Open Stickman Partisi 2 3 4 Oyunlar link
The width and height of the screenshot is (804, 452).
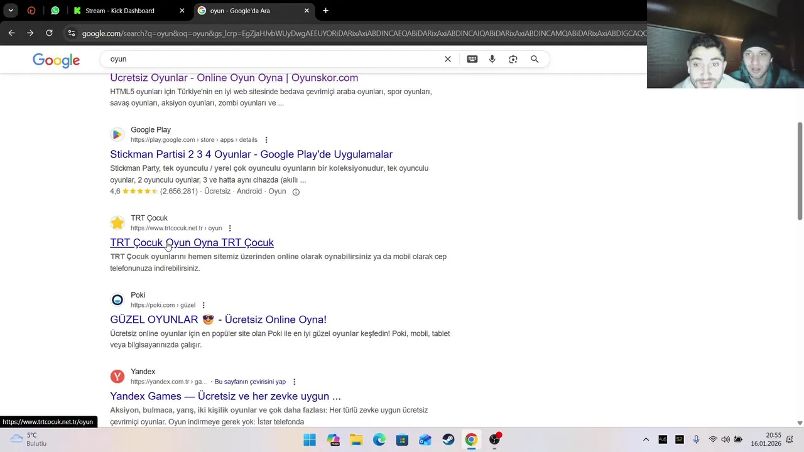point(251,154)
